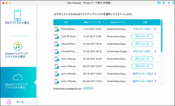Viewport: 175px width, 106px height.
Task: Delete dreamofsea.lijing@ backup dated 10-30-2017 trash icon
Action: pyautogui.click(x=155, y=51)
